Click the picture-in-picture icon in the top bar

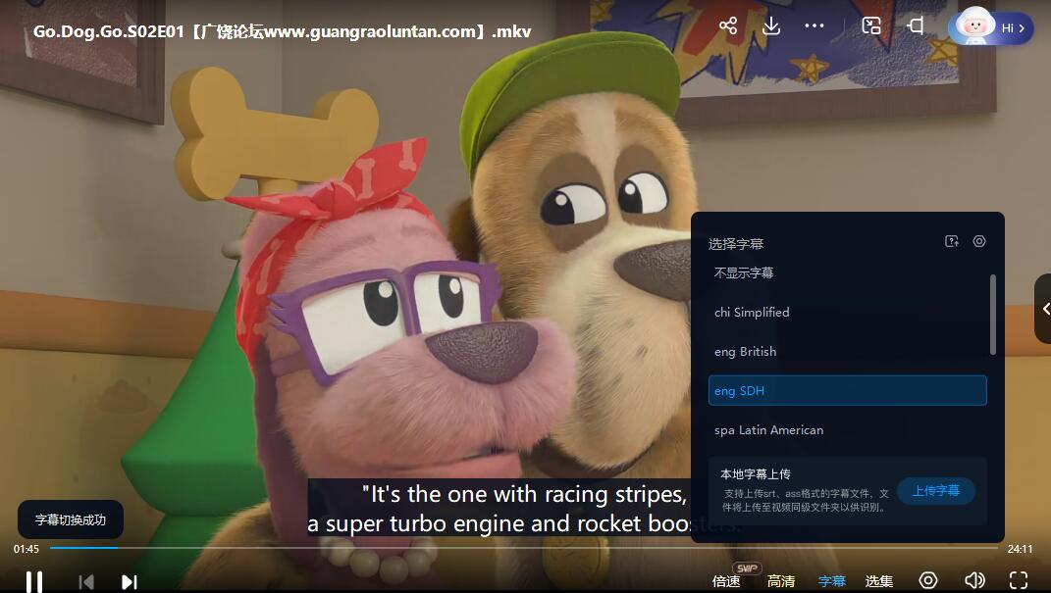pyautogui.click(x=871, y=26)
